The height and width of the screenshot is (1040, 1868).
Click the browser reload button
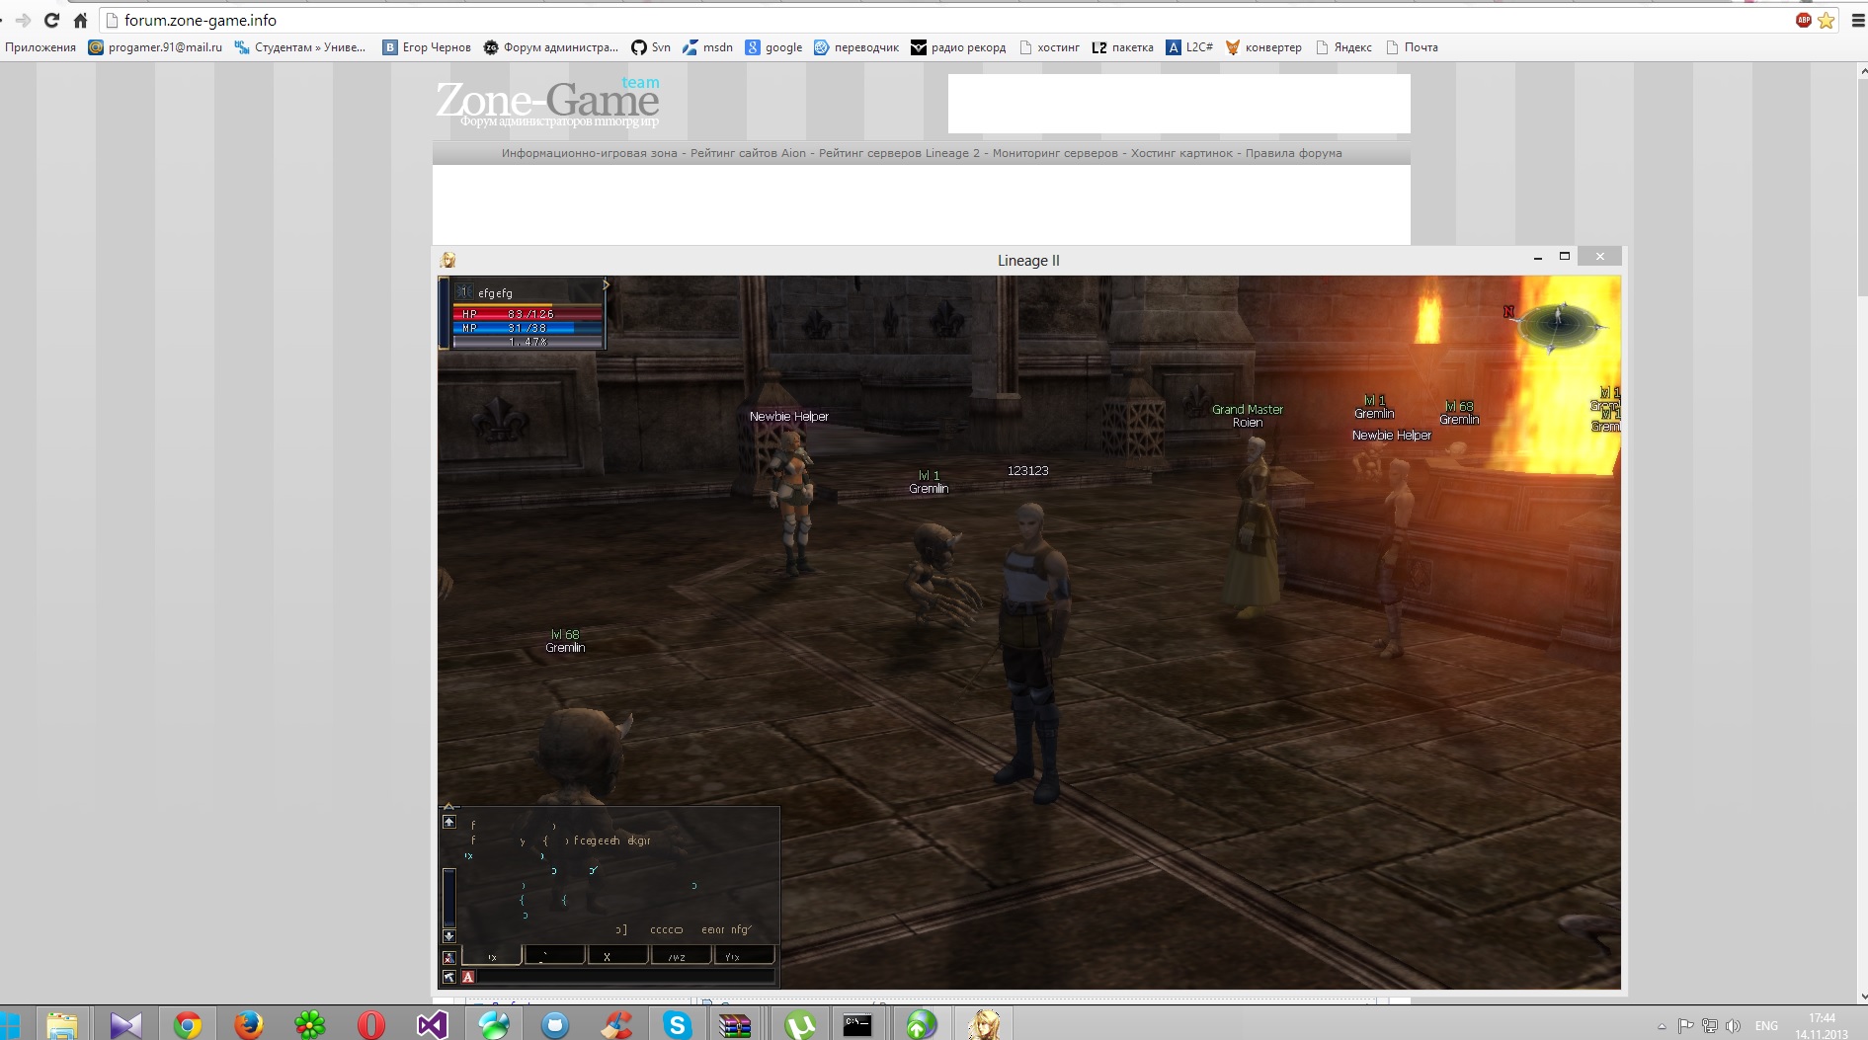(x=51, y=20)
